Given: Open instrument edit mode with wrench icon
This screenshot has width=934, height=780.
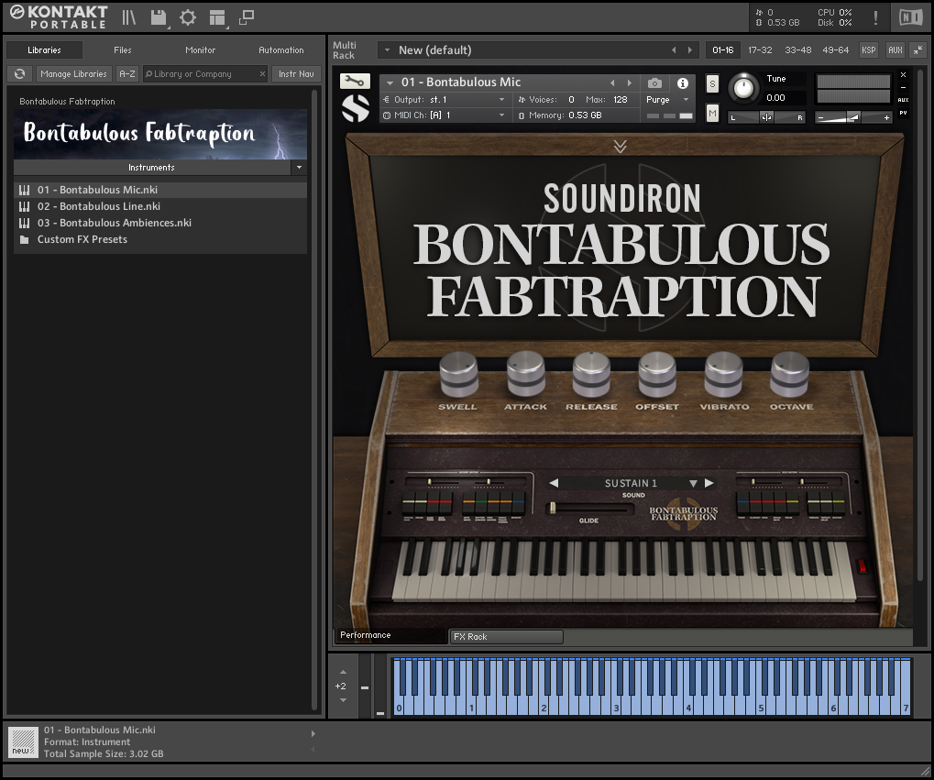Looking at the screenshot, I should click(x=355, y=81).
